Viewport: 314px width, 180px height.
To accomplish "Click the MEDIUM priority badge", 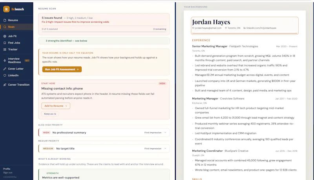I will click(48, 148).
